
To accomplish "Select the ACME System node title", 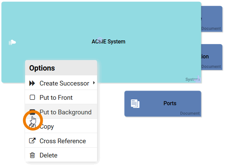I will click(108, 42).
